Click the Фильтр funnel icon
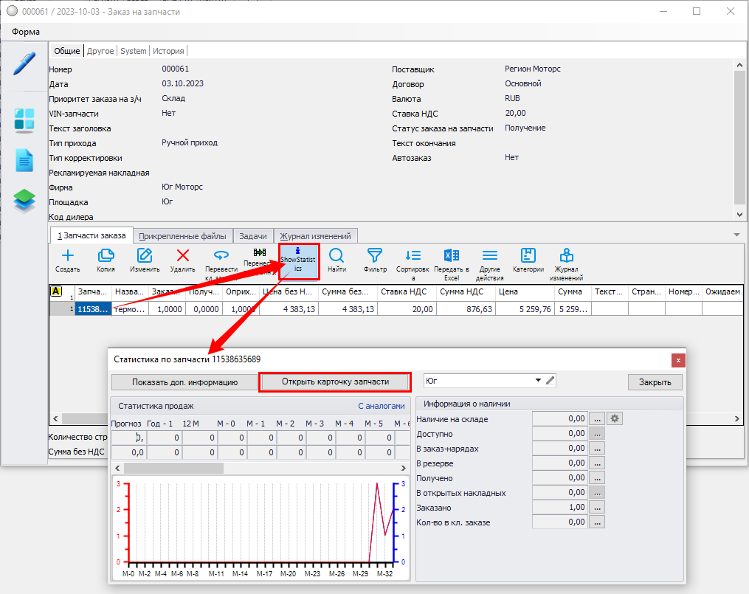749x594 pixels. coord(375,257)
